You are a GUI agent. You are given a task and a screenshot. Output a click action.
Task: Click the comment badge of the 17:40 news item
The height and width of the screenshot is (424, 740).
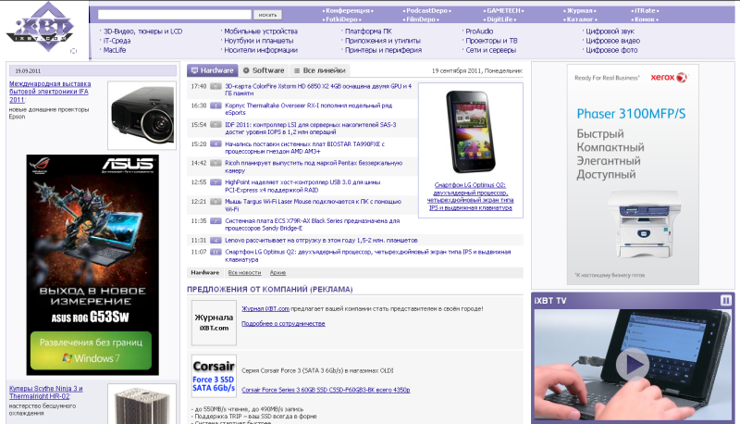click(216, 86)
